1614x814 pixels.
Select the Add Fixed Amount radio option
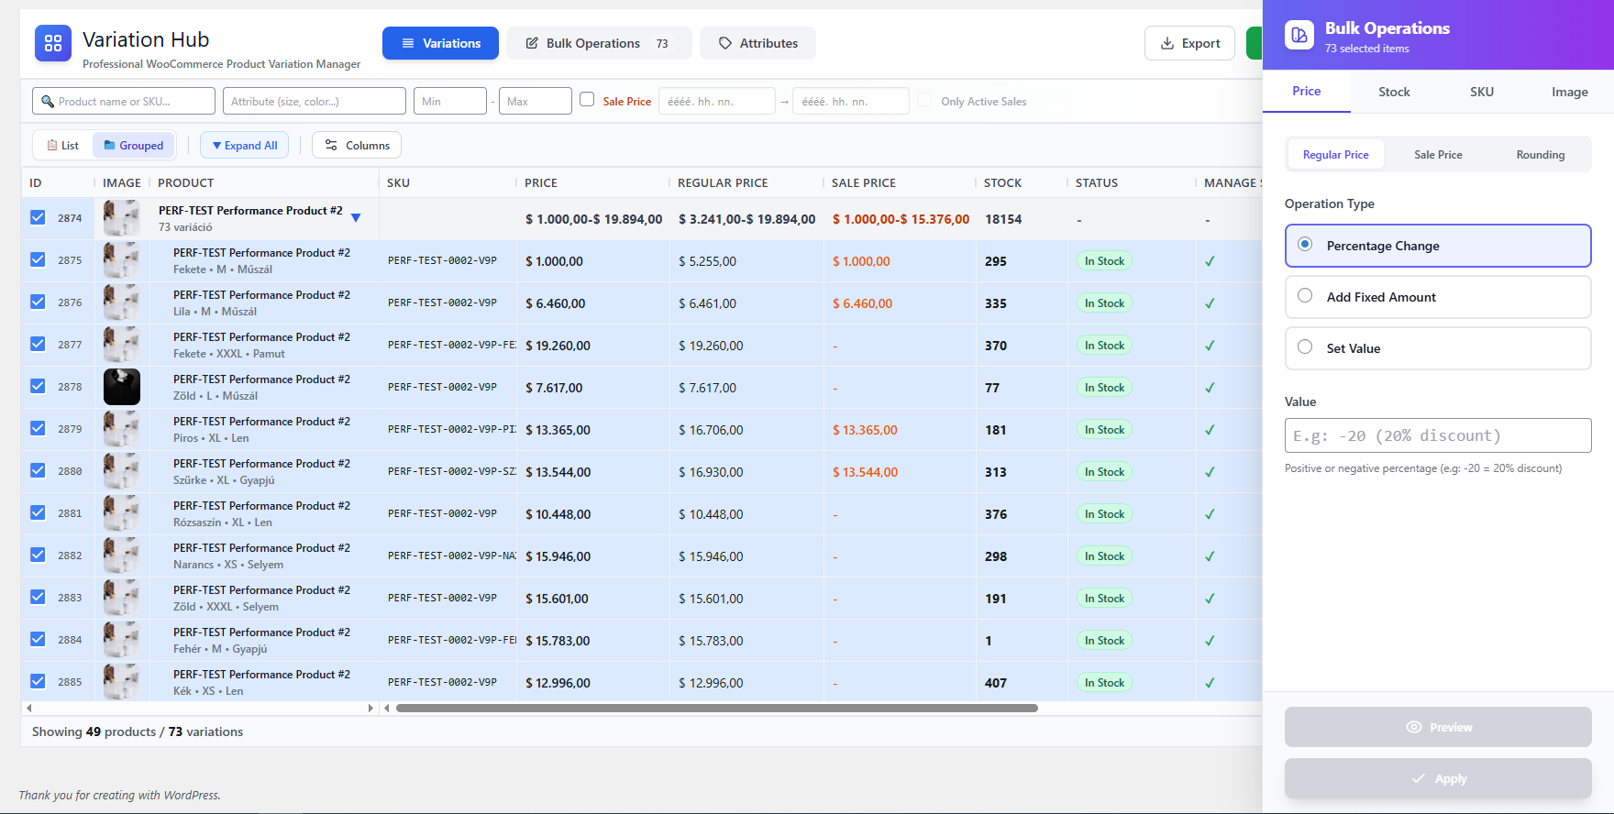tap(1305, 296)
